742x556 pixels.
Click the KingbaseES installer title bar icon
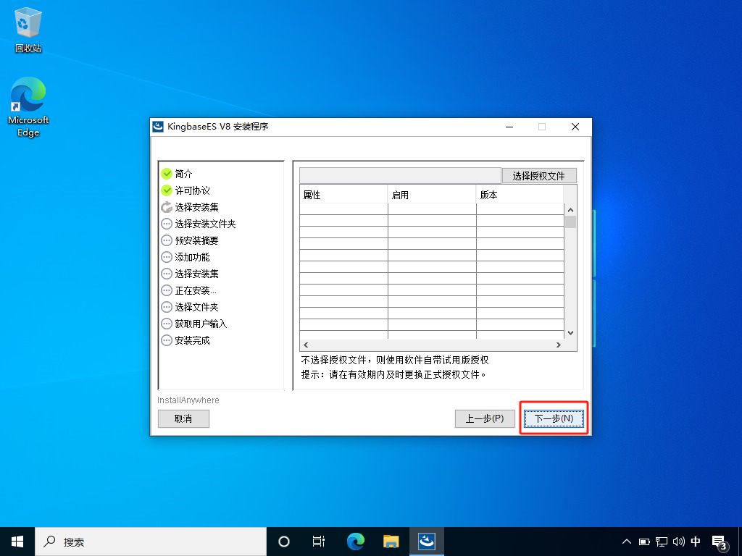pyautogui.click(x=158, y=127)
